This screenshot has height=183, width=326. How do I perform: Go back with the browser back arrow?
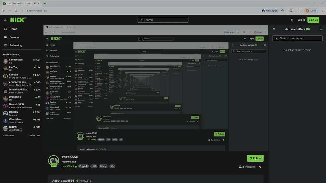pos(4,11)
